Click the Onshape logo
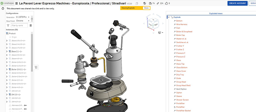This screenshot has width=256, height=112. click(7, 3)
